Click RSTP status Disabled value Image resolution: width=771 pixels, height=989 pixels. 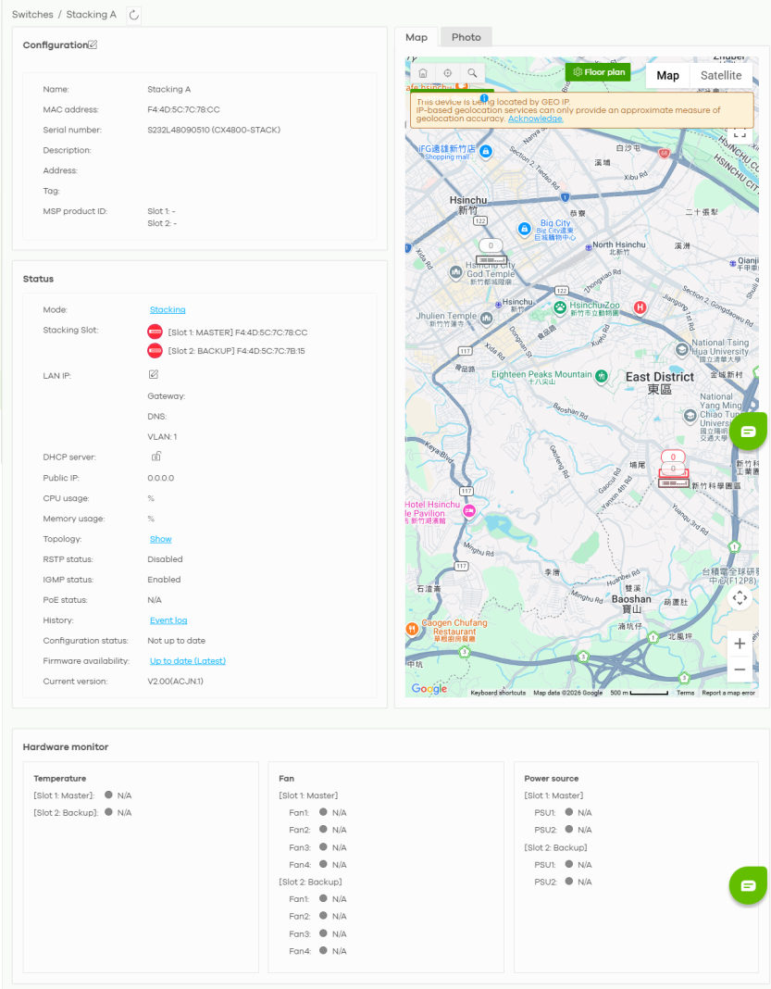click(x=165, y=559)
